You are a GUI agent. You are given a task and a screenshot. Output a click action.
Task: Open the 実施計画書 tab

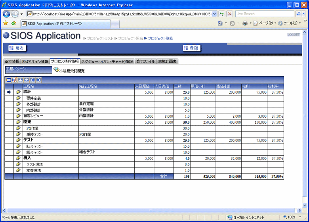click(167, 61)
